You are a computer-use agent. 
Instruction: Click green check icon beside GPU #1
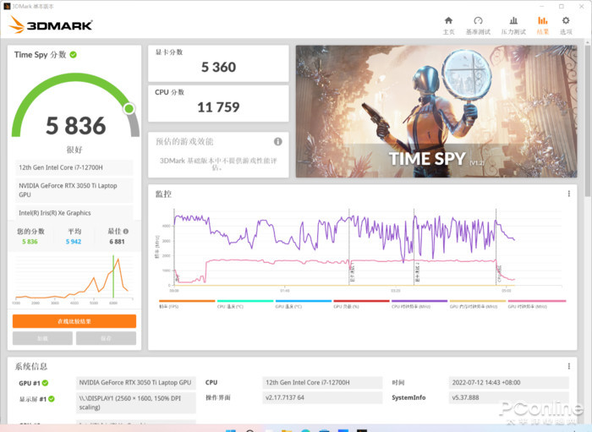pyautogui.click(x=46, y=383)
